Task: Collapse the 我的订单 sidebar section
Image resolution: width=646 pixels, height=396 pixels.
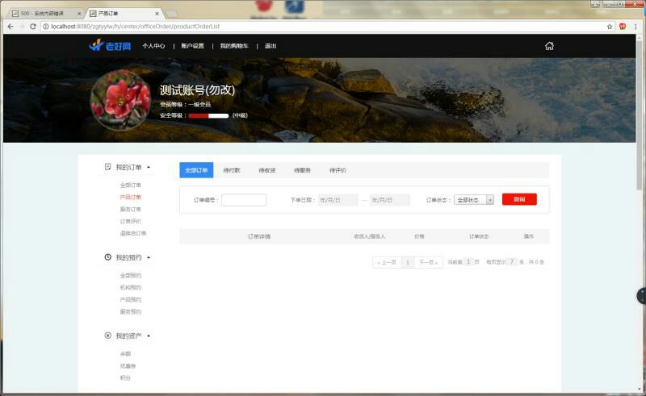Action: click(x=149, y=168)
